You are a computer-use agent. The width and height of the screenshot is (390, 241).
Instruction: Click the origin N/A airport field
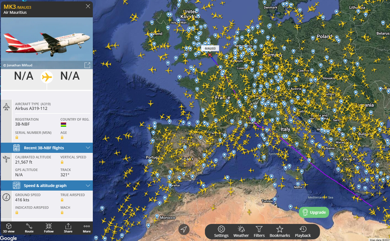24,76
